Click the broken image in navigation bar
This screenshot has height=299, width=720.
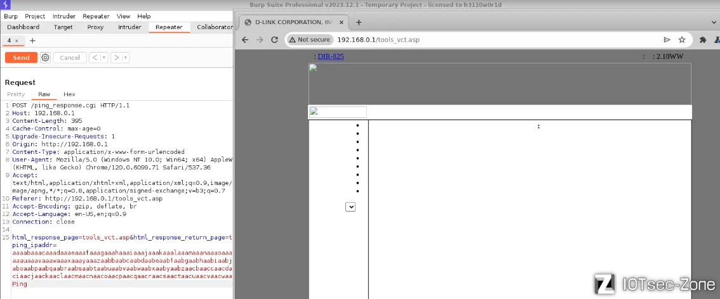tap(338, 112)
